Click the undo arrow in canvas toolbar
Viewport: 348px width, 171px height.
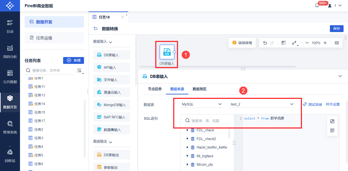[x=265, y=43]
